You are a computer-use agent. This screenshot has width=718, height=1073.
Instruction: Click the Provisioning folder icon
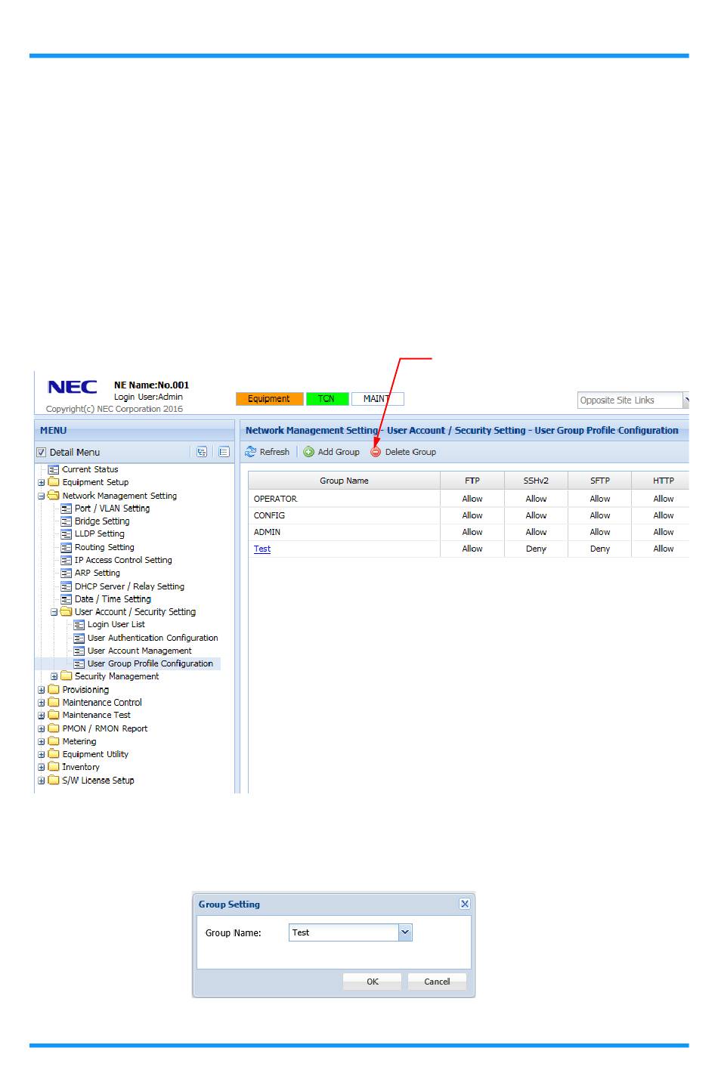54,689
